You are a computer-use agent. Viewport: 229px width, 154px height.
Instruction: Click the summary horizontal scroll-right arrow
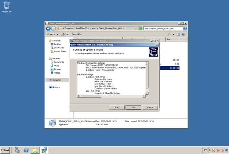(144, 96)
